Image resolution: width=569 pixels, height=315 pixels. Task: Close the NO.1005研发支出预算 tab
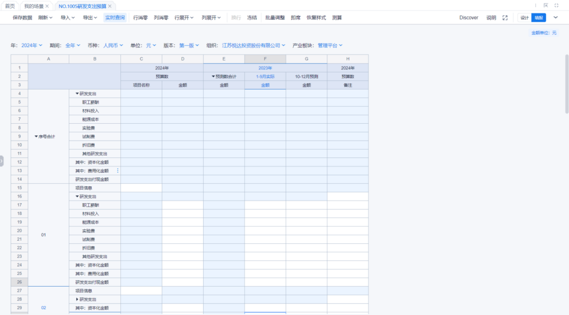pyautogui.click(x=110, y=6)
